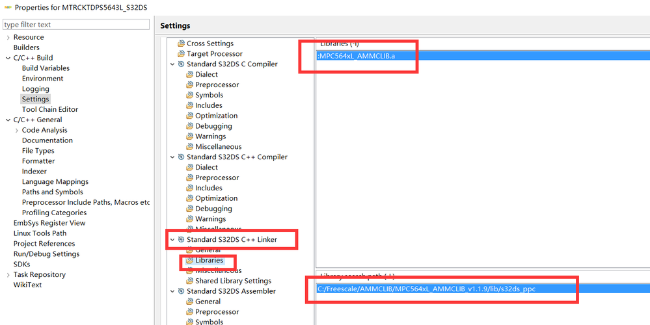The image size is (650, 325).
Task: Collapse Standard S32DS C++ Linker section
Action: click(172, 239)
